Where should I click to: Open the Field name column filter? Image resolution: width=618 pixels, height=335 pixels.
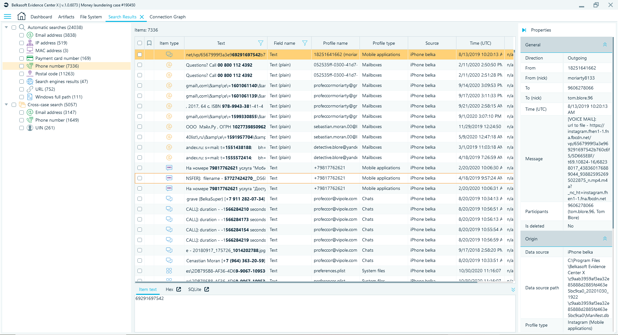[x=305, y=43]
